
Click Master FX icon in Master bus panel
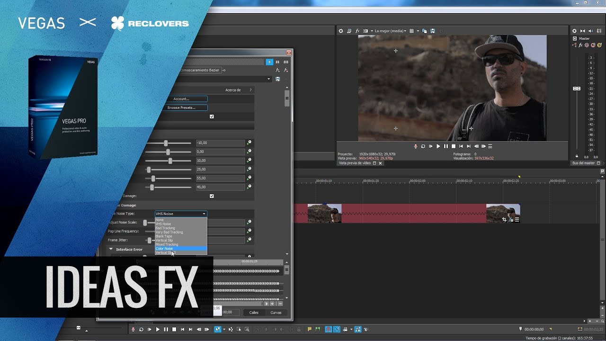[580, 45]
